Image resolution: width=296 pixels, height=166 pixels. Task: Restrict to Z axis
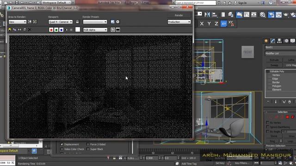pyautogui.click(x=216, y=24)
